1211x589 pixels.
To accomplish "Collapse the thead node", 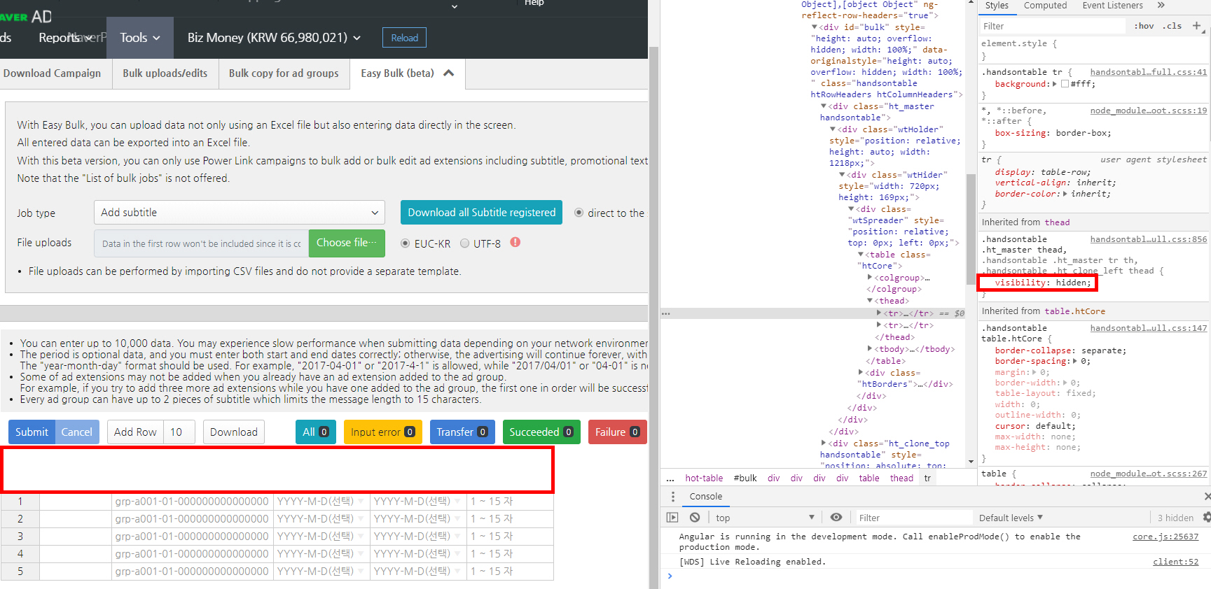I will pyautogui.click(x=871, y=301).
